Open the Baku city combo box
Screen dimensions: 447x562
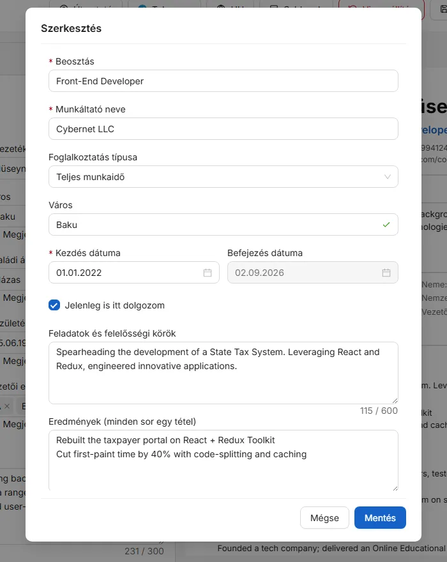(223, 225)
